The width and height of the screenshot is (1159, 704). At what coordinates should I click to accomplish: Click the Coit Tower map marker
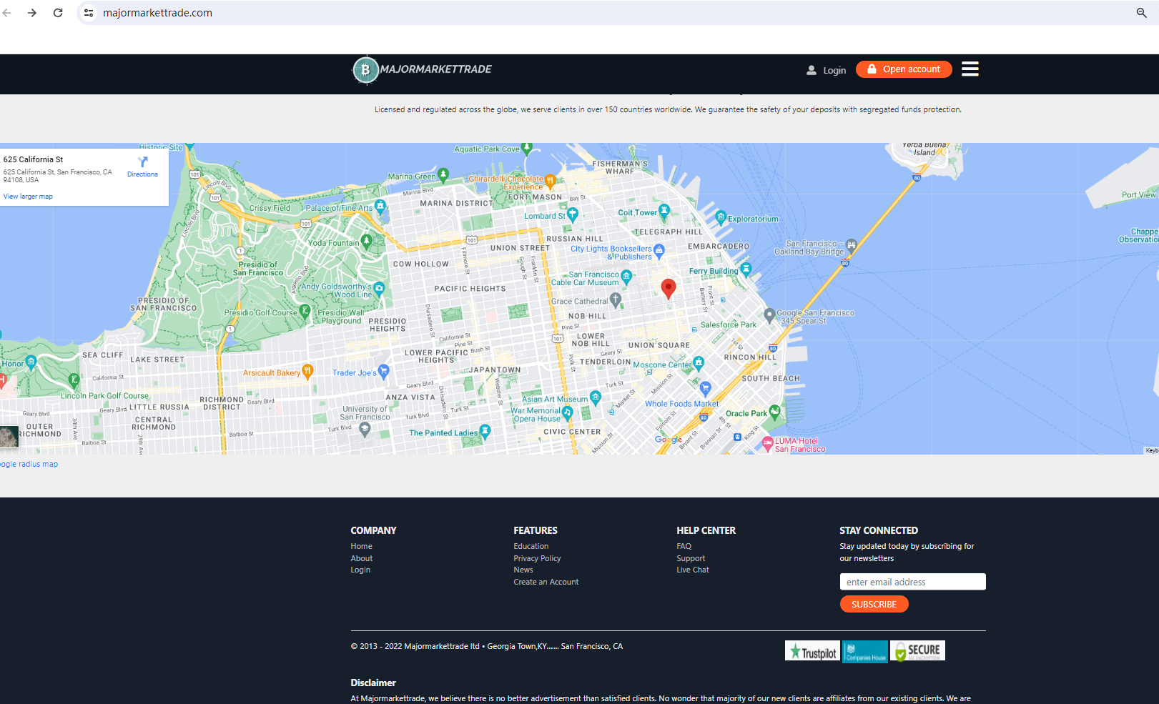[x=664, y=210]
